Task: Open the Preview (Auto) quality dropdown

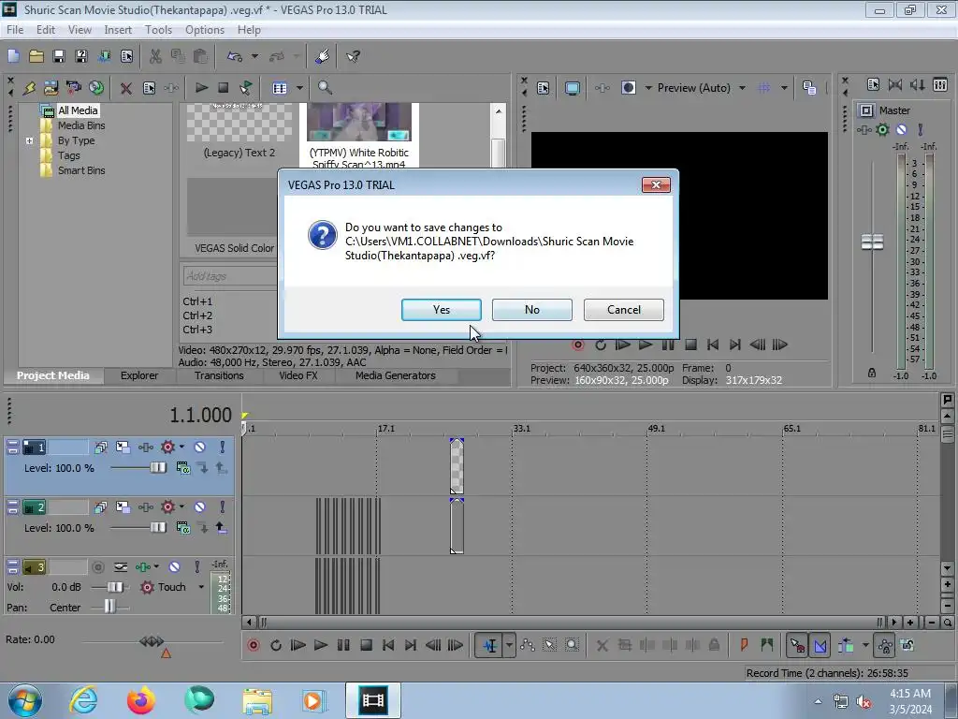Action: [x=742, y=88]
